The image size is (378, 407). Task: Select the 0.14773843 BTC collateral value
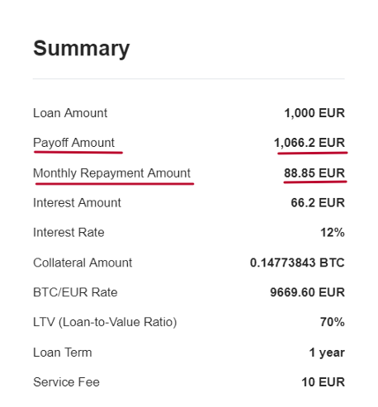tap(297, 263)
